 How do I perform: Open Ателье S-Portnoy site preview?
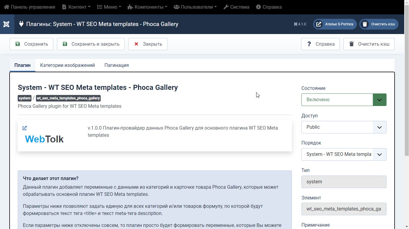[x=335, y=24]
